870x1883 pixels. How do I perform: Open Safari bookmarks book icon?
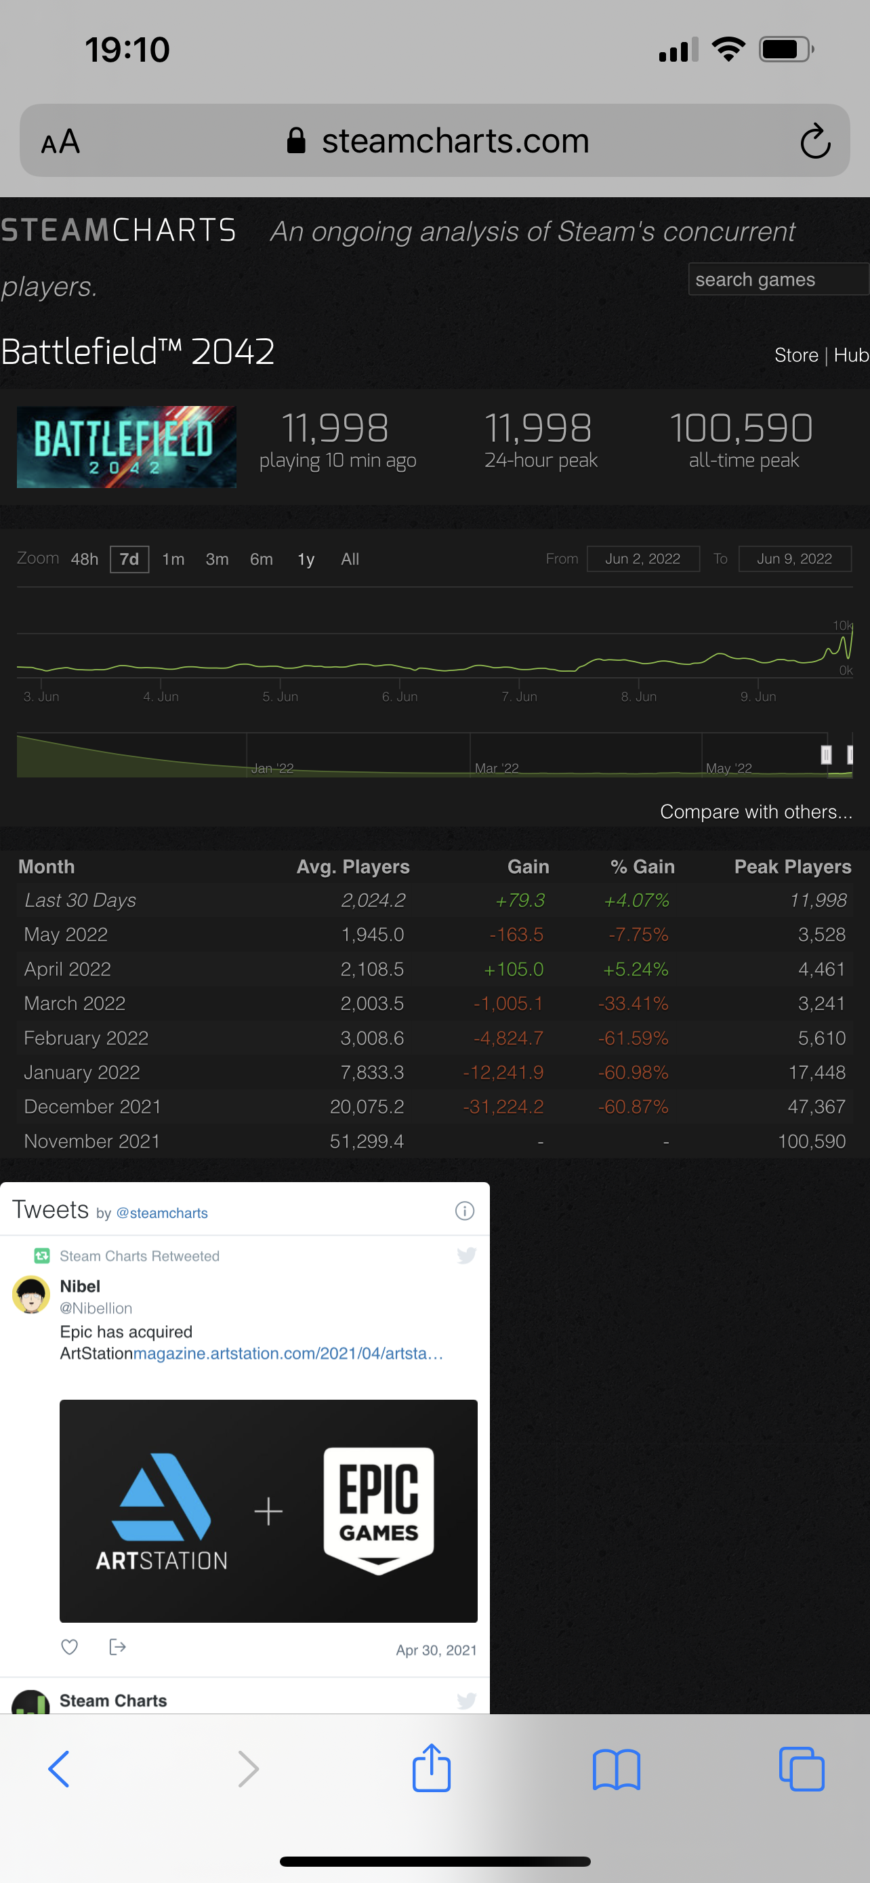(x=617, y=1769)
